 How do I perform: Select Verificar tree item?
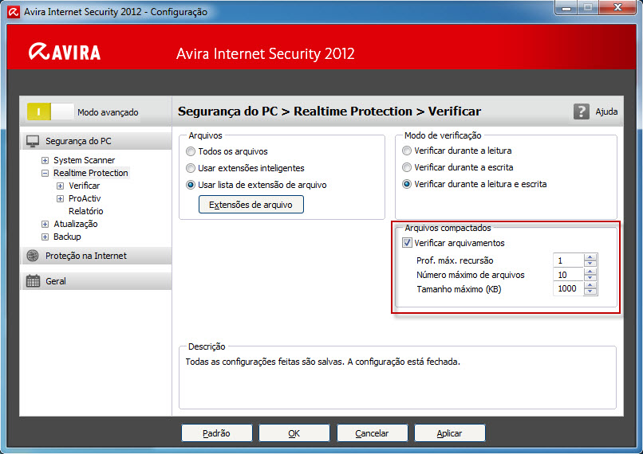[84, 186]
